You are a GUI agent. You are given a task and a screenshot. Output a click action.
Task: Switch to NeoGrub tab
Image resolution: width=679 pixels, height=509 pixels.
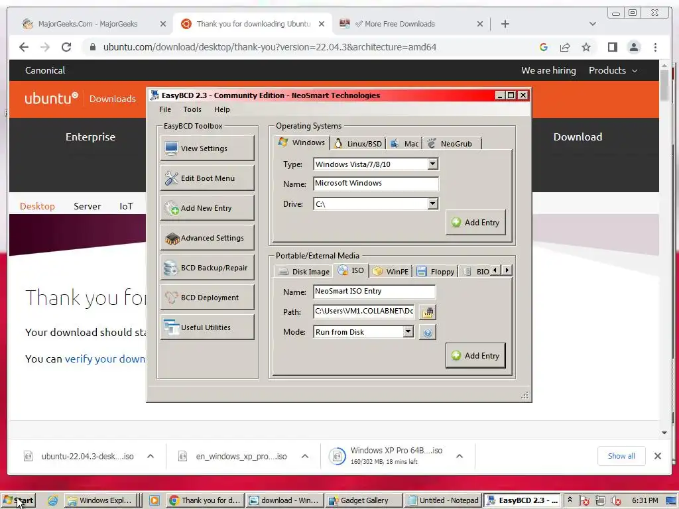tap(451, 144)
